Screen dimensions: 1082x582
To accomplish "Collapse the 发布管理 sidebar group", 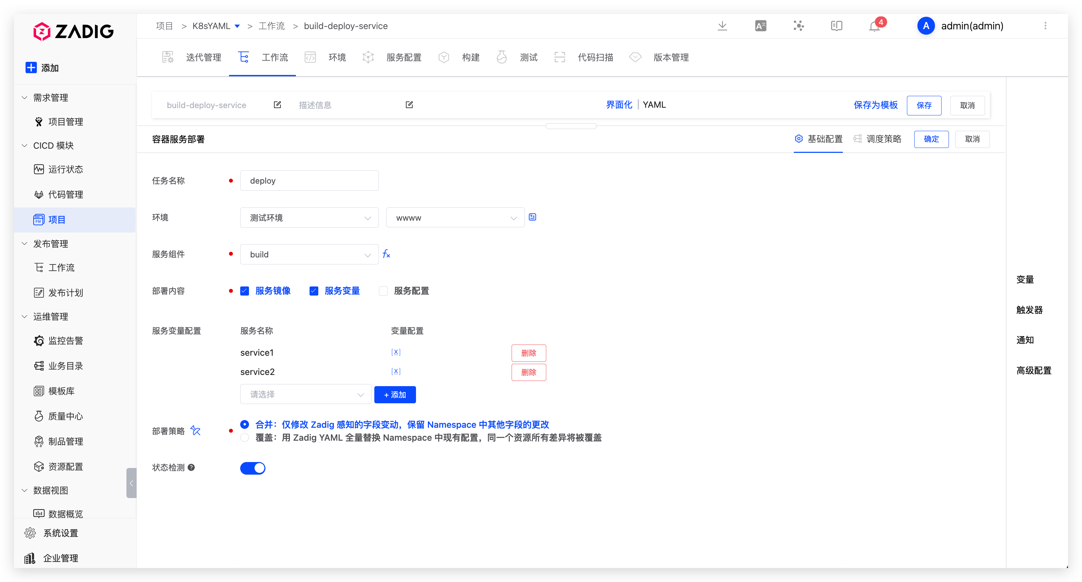I will [x=25, y=243].
